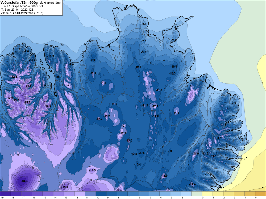Screen dimensions: 266x199
Task: Click the legend number -11
Action: [86, 197]
